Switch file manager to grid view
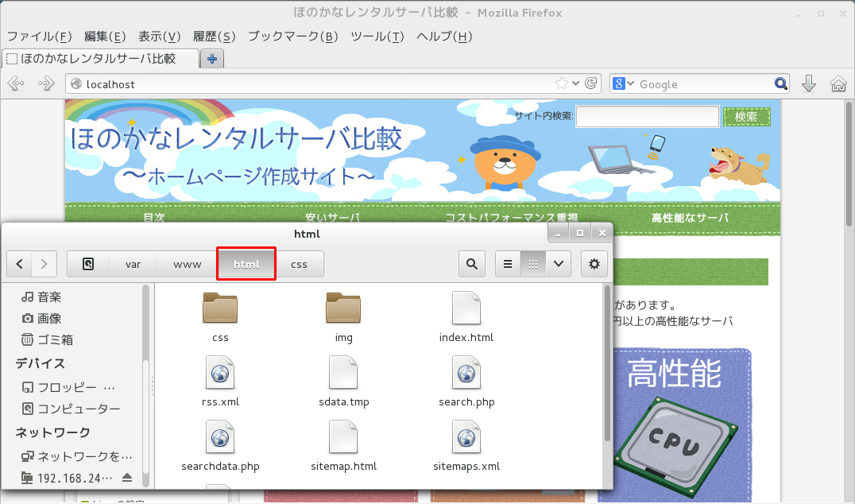 [x=533, y=264]
